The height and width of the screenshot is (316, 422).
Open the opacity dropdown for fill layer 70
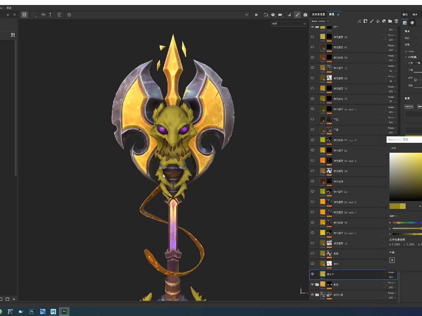[392, 91]
